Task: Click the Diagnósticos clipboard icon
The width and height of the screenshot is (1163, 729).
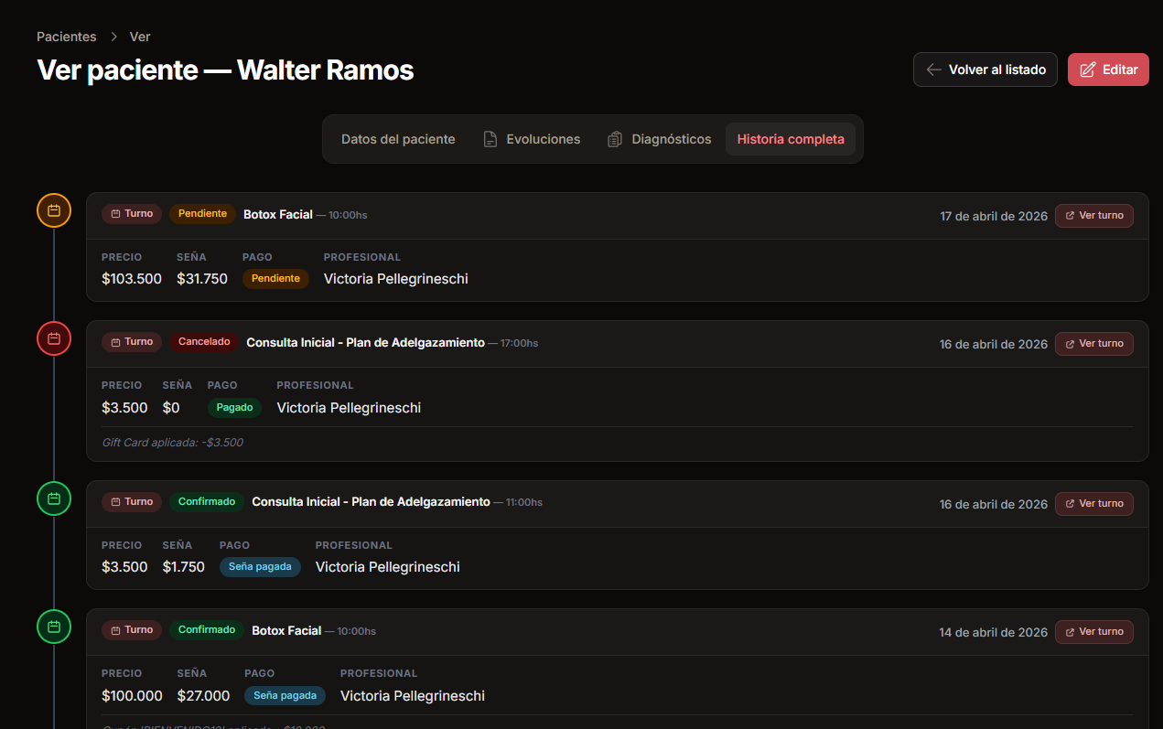Action: [615, 139]
